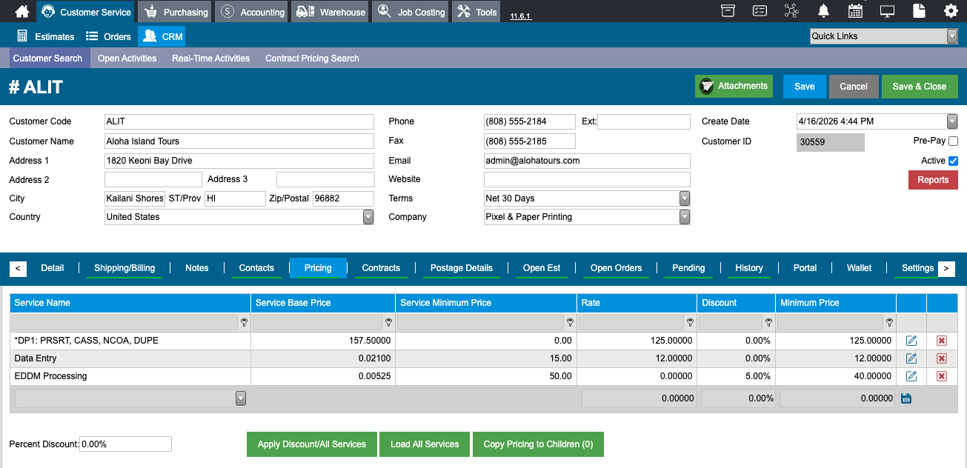967x468 pixels.
Task: Open the settings gear icon
Action: pos(951,11)
